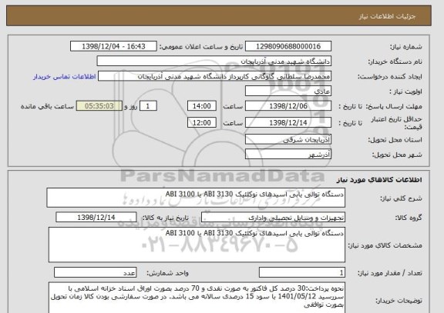Viewport: 444px width, 313px height.
Task: Select the استان محل تحویل field
Action: coord(288,139)
